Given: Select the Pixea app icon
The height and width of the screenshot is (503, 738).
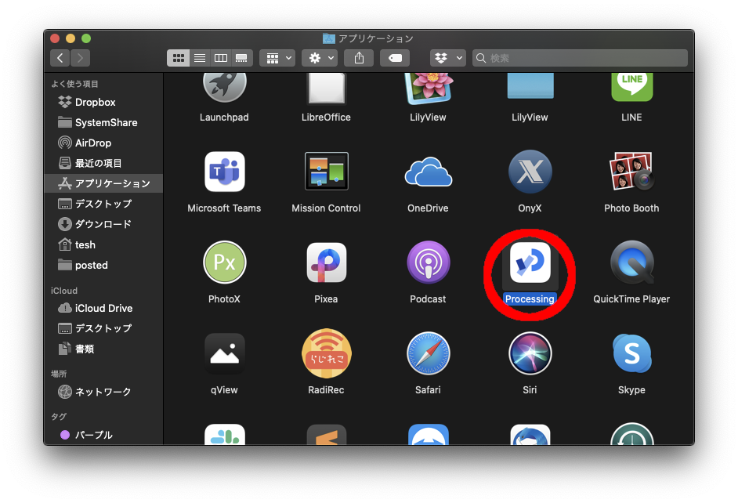Looking at the screenshot, I should (x=326, y=262).
